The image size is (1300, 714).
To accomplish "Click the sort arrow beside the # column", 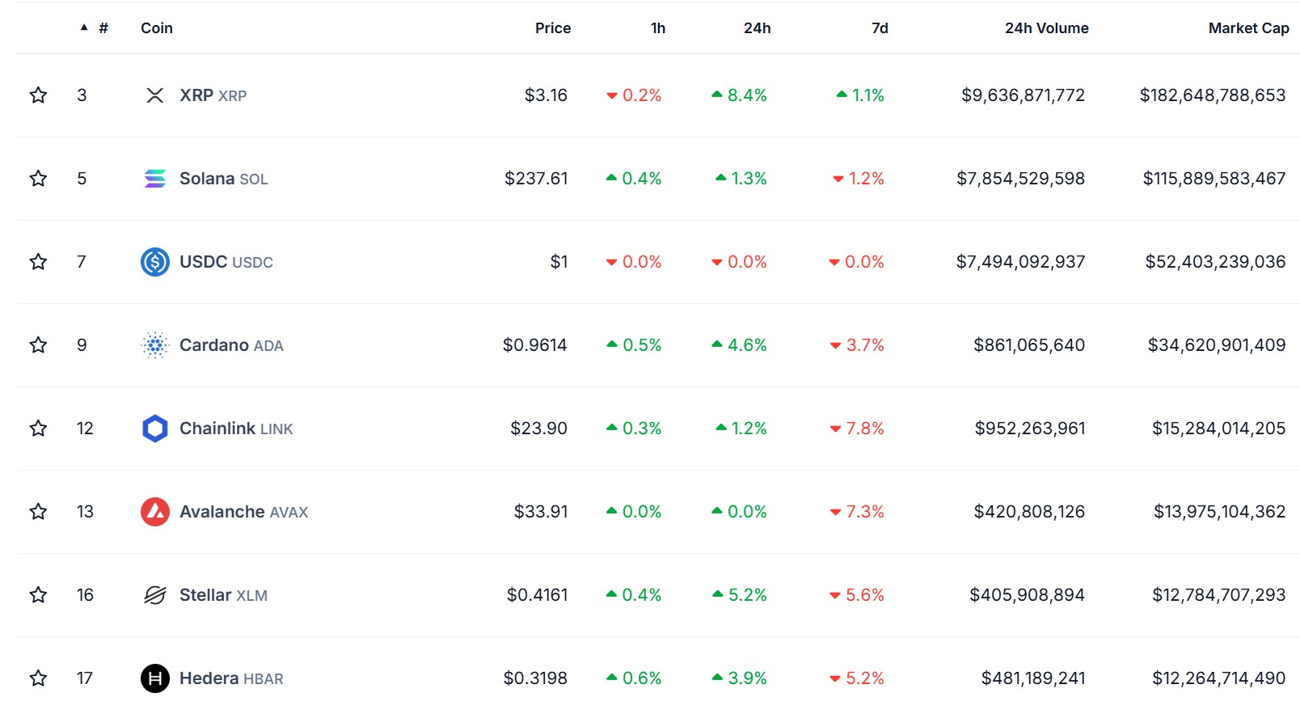I will coord(82,26).
